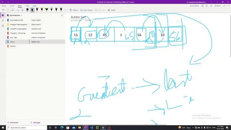Click the Bubble Sort page title
Image resolution: width=231 pixels, height=130 pixels.
[78, 17]
